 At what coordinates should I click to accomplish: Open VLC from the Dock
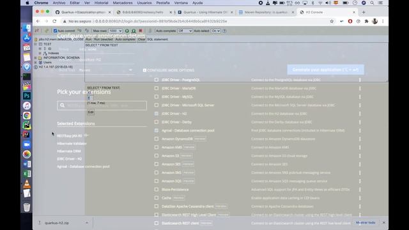coord(27,183)
